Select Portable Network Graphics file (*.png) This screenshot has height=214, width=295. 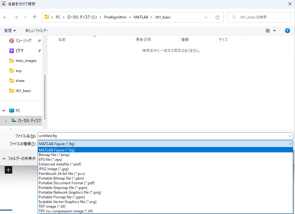[x=70, y=192]
